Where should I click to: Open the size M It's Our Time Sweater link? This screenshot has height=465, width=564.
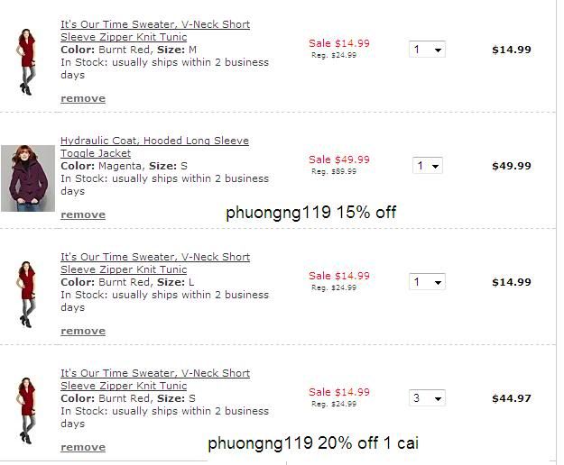(154, 31)
